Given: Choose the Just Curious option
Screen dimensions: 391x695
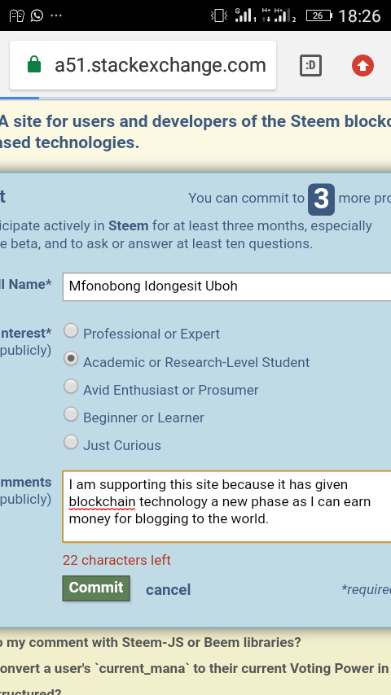Looking at the screenshot, I should coord(71,442).
